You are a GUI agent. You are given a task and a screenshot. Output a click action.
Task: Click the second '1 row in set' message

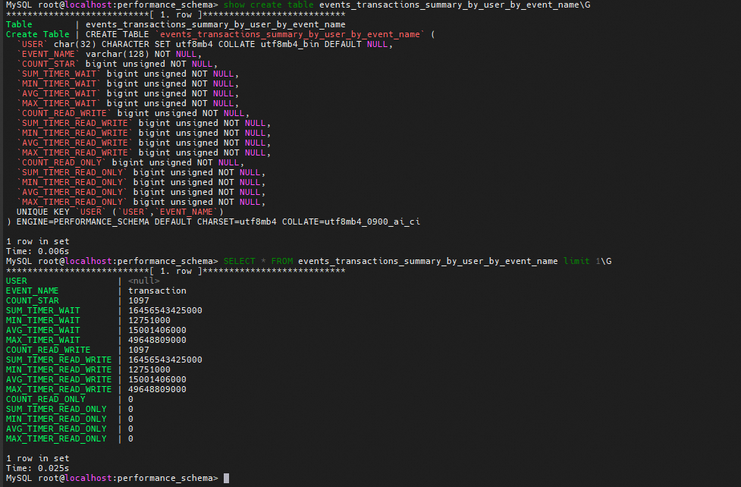click(x=37, y=458)
